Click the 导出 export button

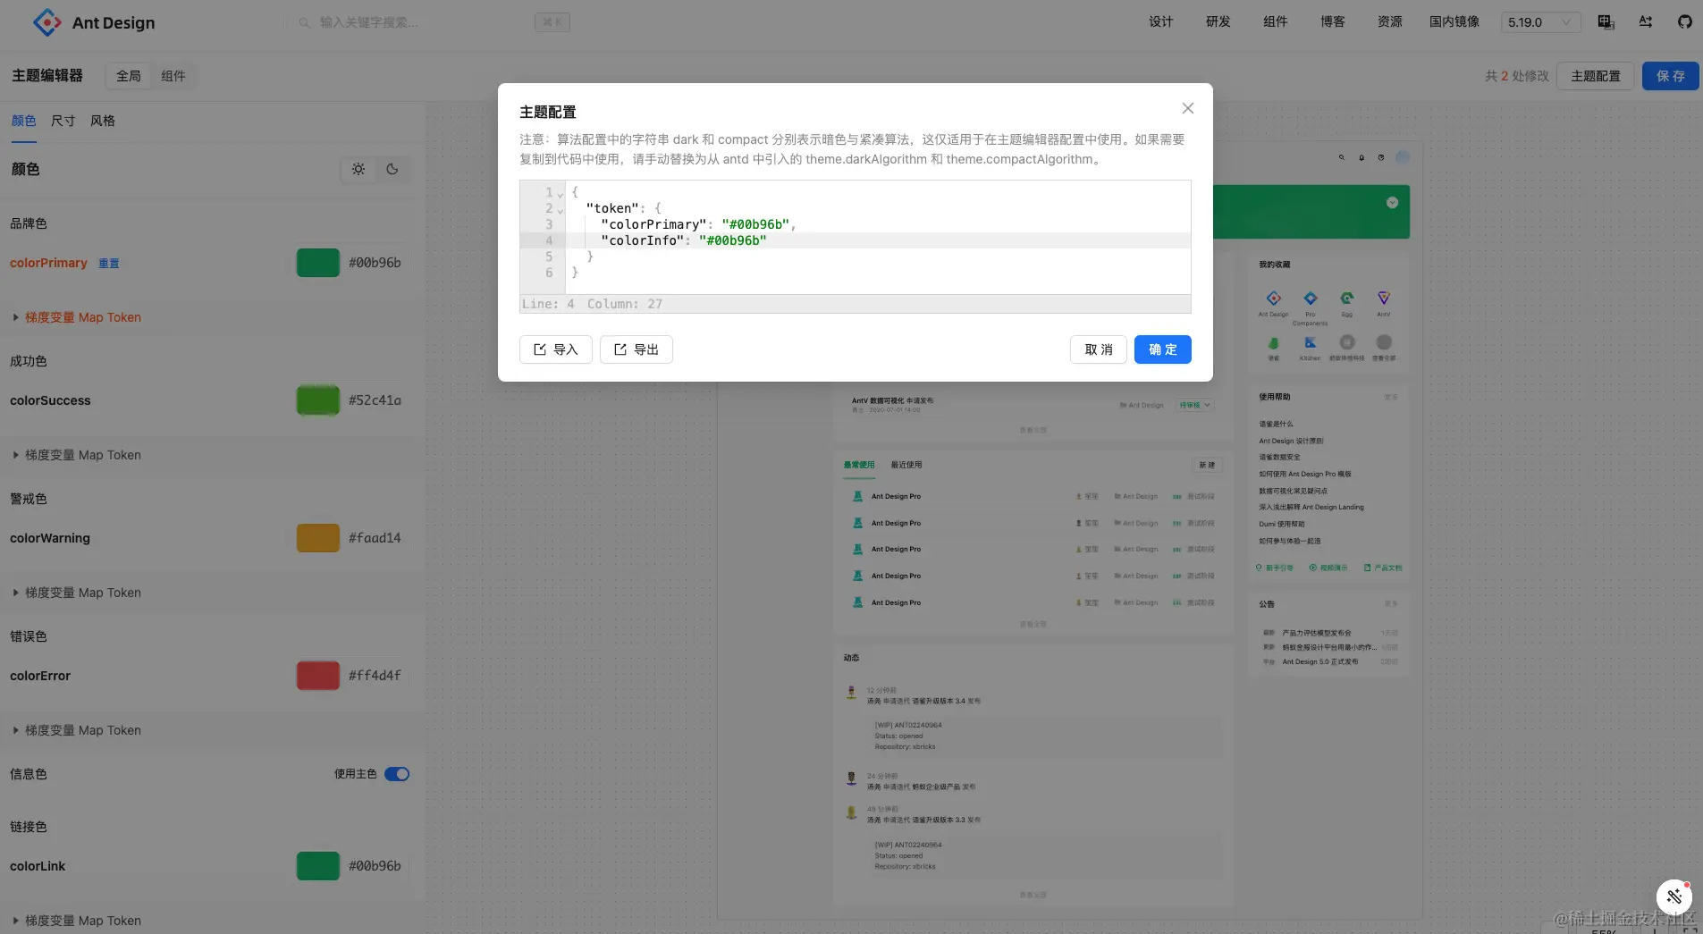[637, 349]
